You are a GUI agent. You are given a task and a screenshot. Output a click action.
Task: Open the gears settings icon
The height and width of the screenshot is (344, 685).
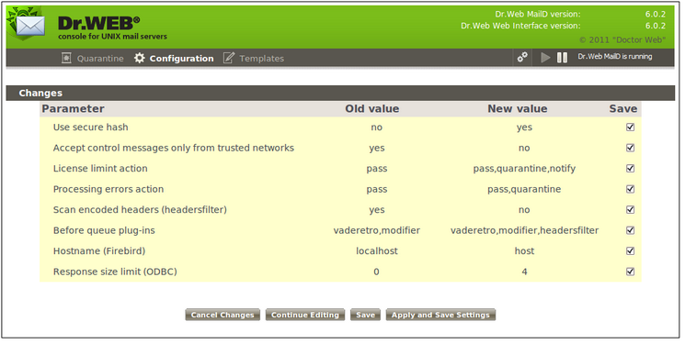[x=522, y=57]
